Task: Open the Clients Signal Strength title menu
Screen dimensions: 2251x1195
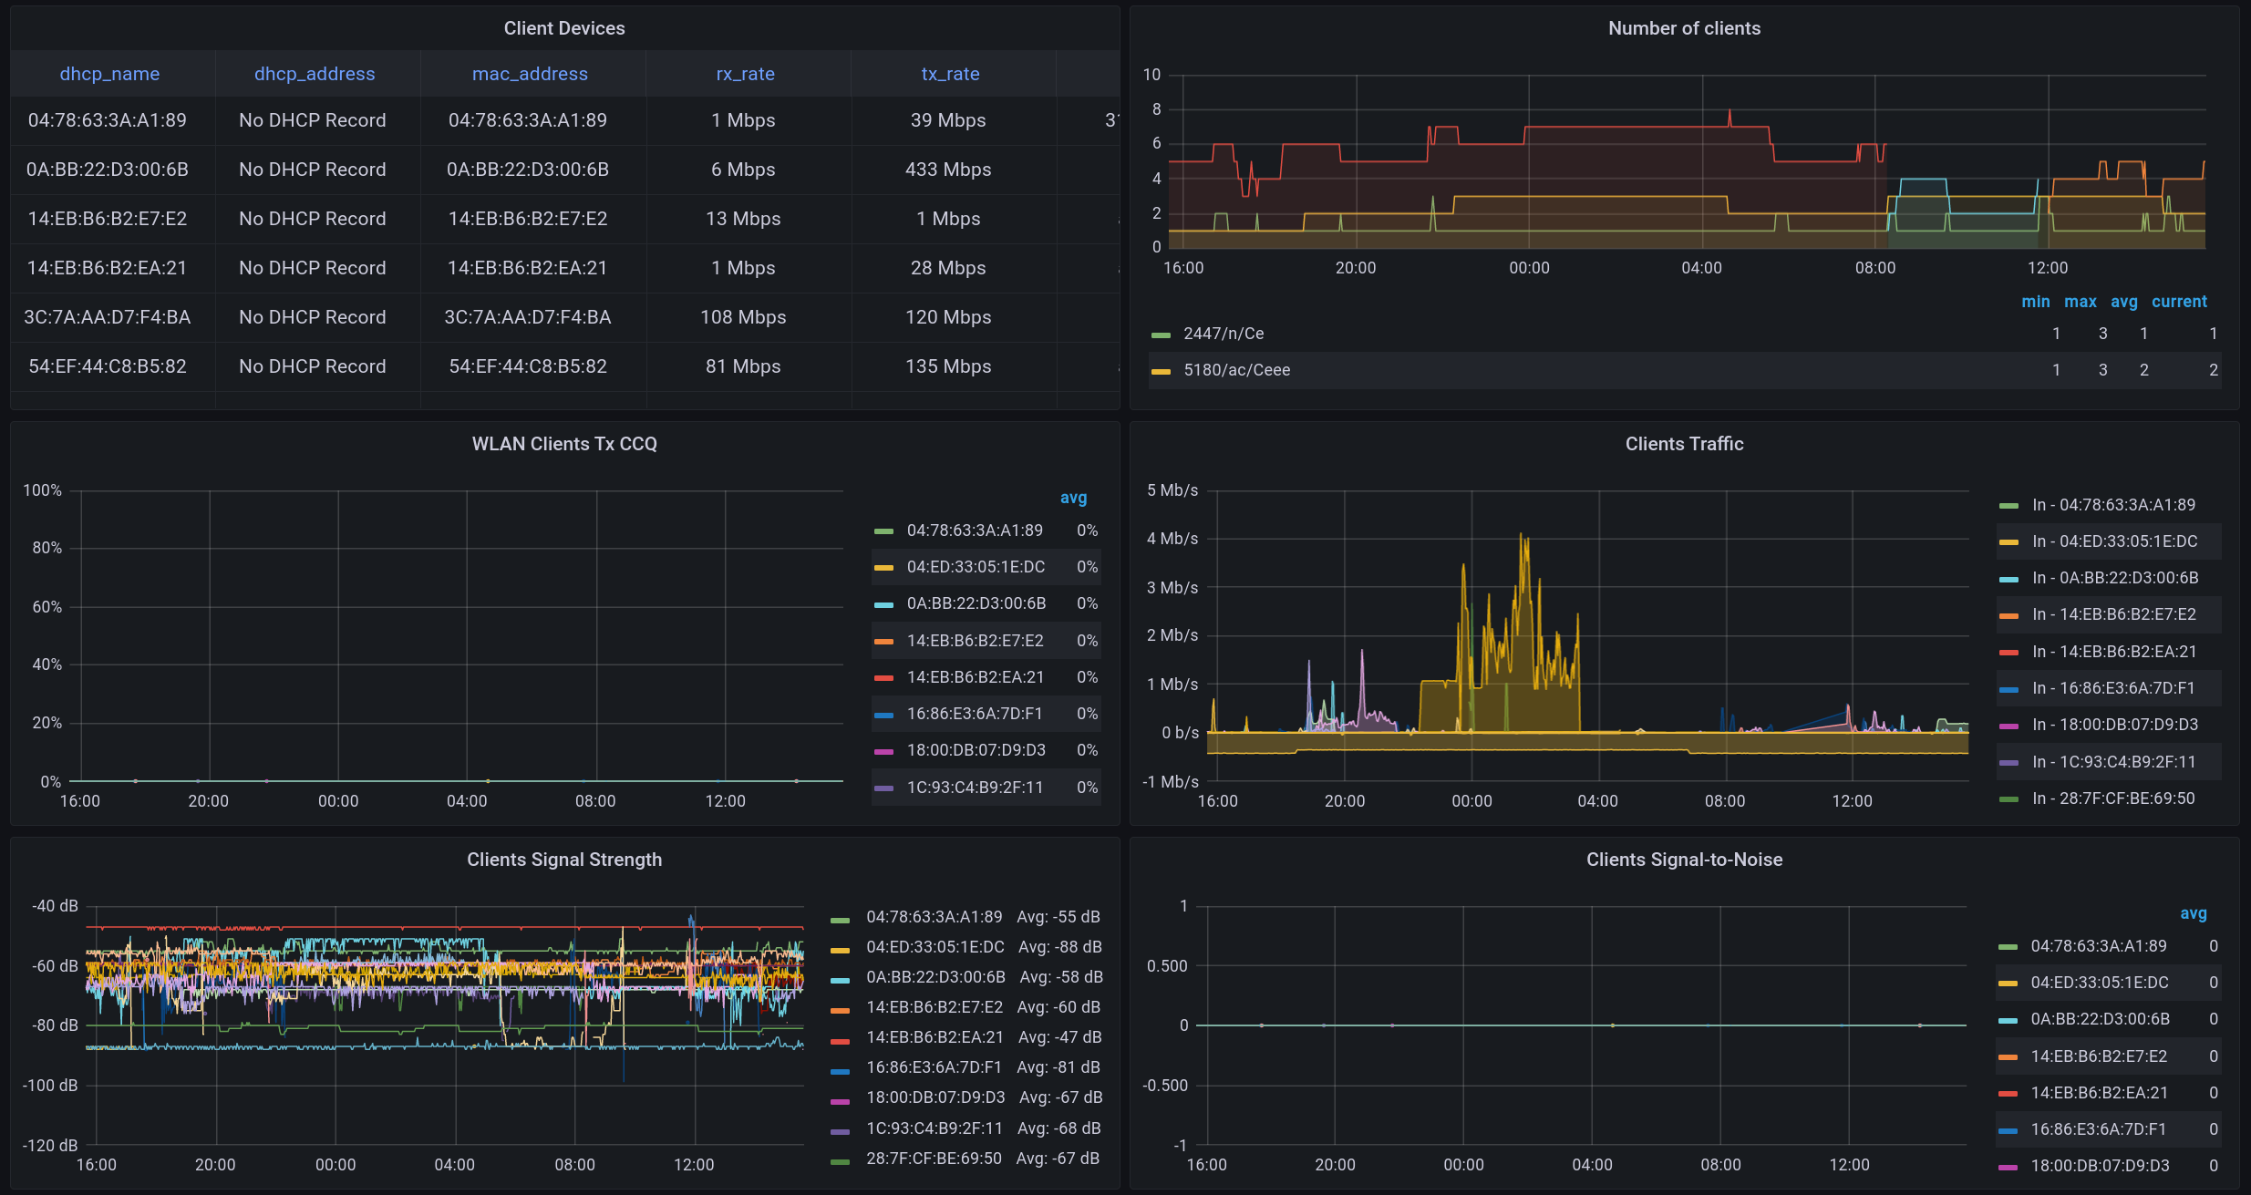Action: pos(564,860)
